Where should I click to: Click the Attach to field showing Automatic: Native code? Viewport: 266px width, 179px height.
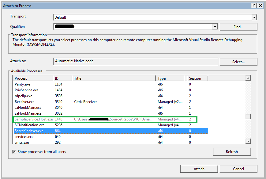[x=136, y=61]
